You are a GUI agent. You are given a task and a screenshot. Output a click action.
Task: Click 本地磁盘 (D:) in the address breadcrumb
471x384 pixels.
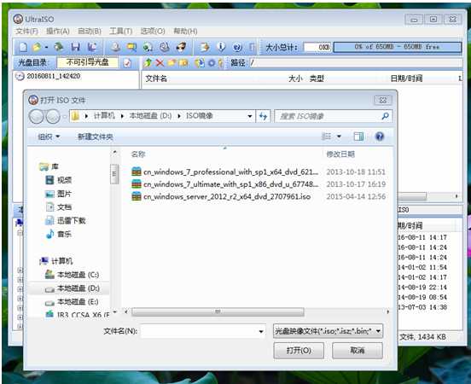150,116
